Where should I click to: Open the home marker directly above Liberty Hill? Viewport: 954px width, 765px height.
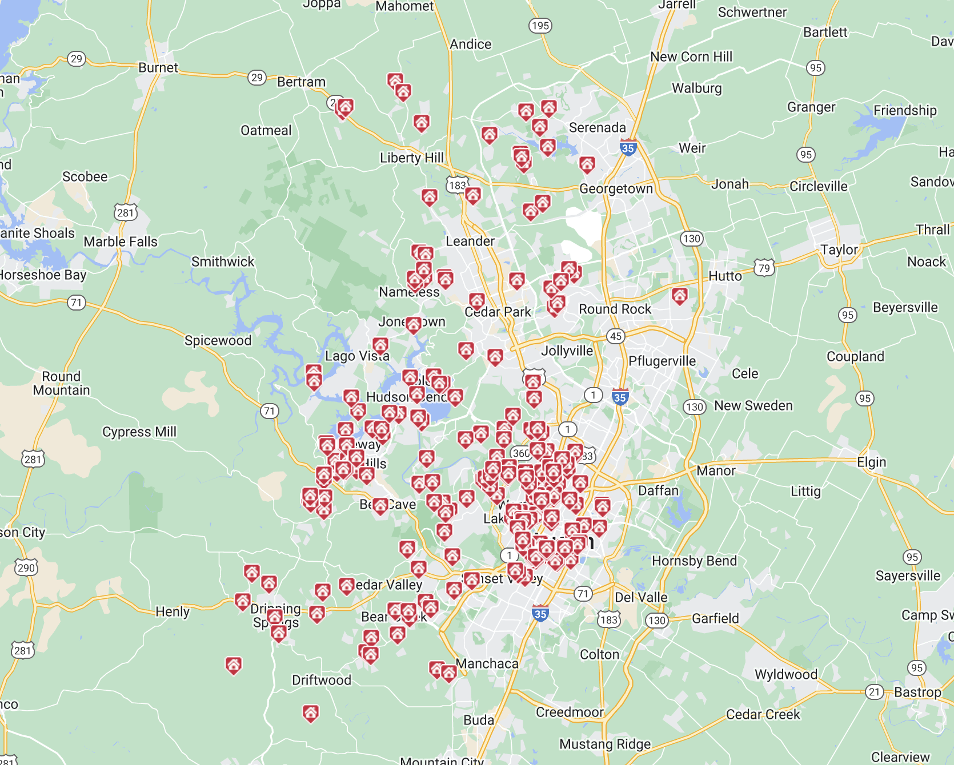click(x=422, y=123)
